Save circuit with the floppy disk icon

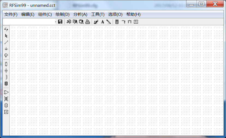tap(60, 22)
